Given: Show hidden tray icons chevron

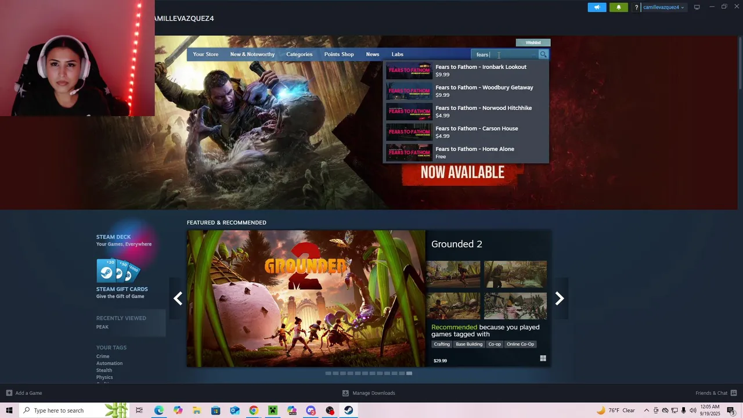Looking at the screenshot, I should [x=647, y=410].
